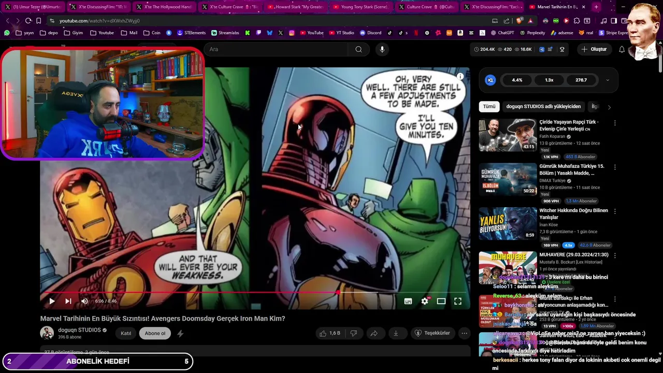663x373 pixels.
Task: Show more filter chips arrow
Action: coord(609,107)
